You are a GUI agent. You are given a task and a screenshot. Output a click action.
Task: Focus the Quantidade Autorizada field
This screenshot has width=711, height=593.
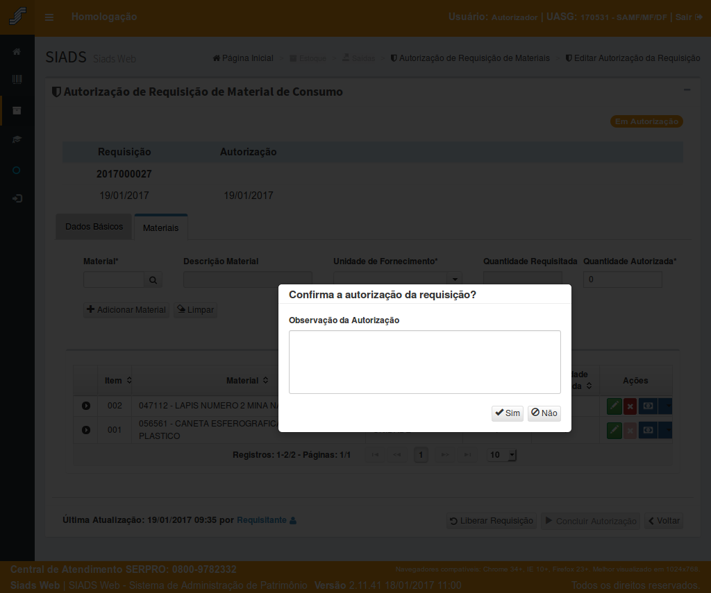623,280
